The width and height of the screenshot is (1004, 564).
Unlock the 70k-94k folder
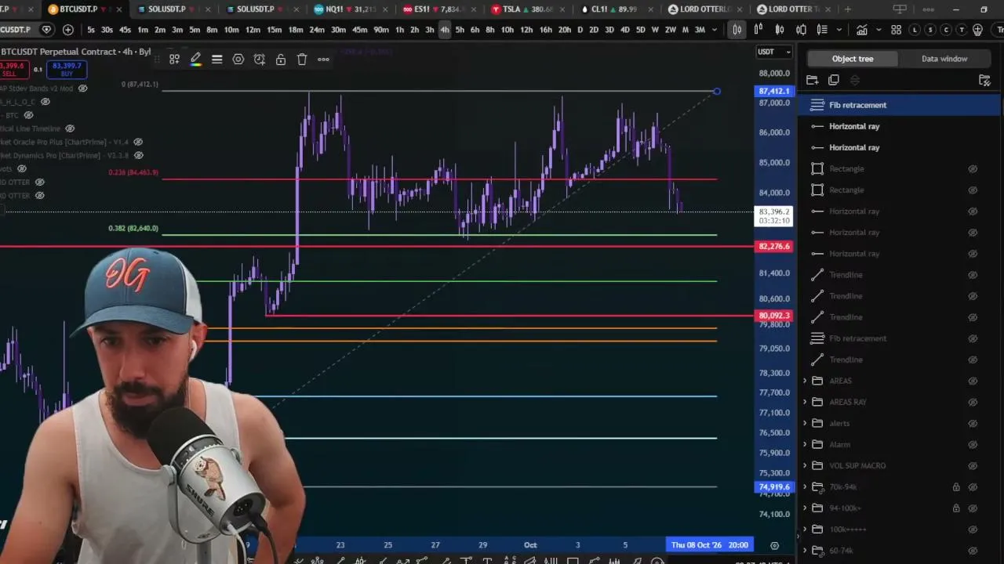956,487
